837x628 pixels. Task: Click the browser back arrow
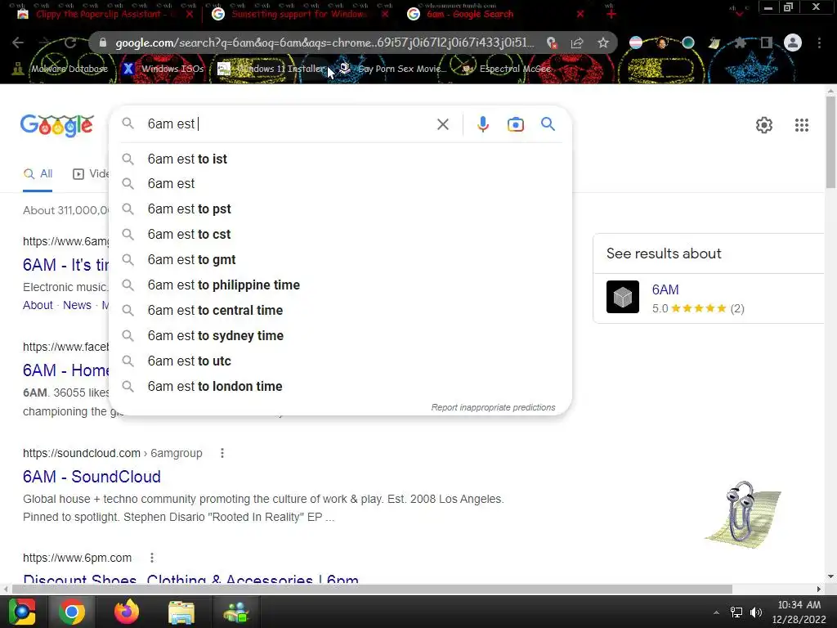[x=18, y=43]
